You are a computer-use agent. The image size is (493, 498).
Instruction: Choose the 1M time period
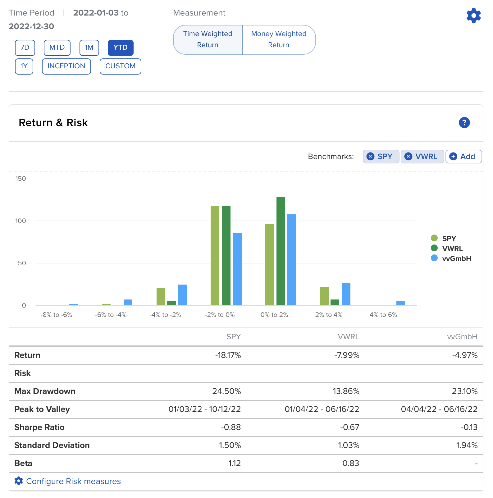pyautogui.click(x=89, y=48)
